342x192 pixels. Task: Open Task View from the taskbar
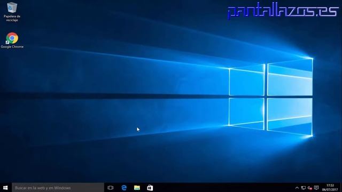[111, 188]
